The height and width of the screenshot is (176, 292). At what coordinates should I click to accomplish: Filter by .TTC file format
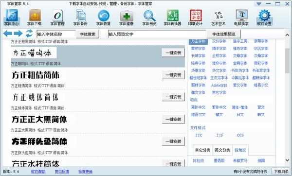(199, 135)
